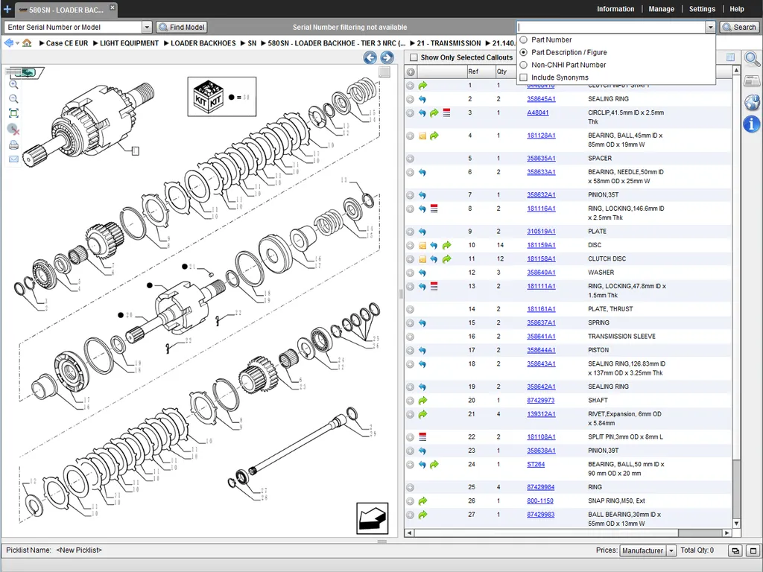Check Show Only Selected Callouts
The image size is (763, 572).
coord(414,57)
